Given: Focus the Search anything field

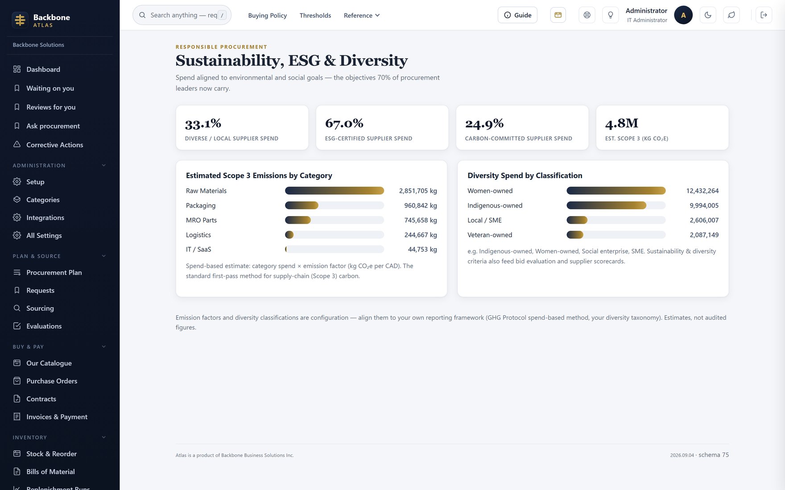Looking at the screenshot, I should 182,15.
